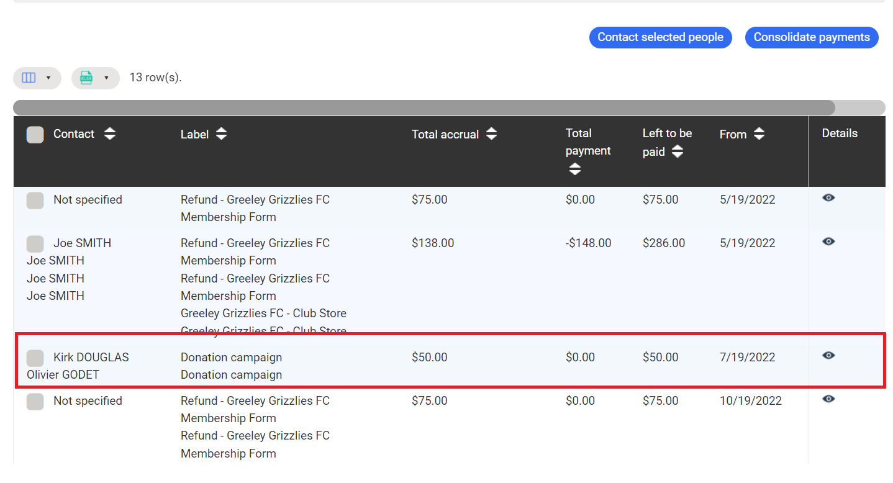Image resolution: width=893 pixels, height=483 pixels.
Task: Click the XLSX export icon
Action: point(86,78)
